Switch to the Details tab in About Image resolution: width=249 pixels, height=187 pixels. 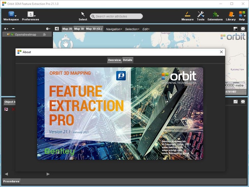(127, 60)
